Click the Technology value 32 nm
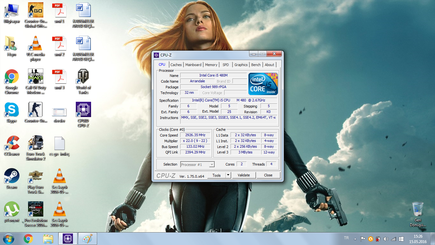Viewport: 435px width, 245px height. (189, 93)
